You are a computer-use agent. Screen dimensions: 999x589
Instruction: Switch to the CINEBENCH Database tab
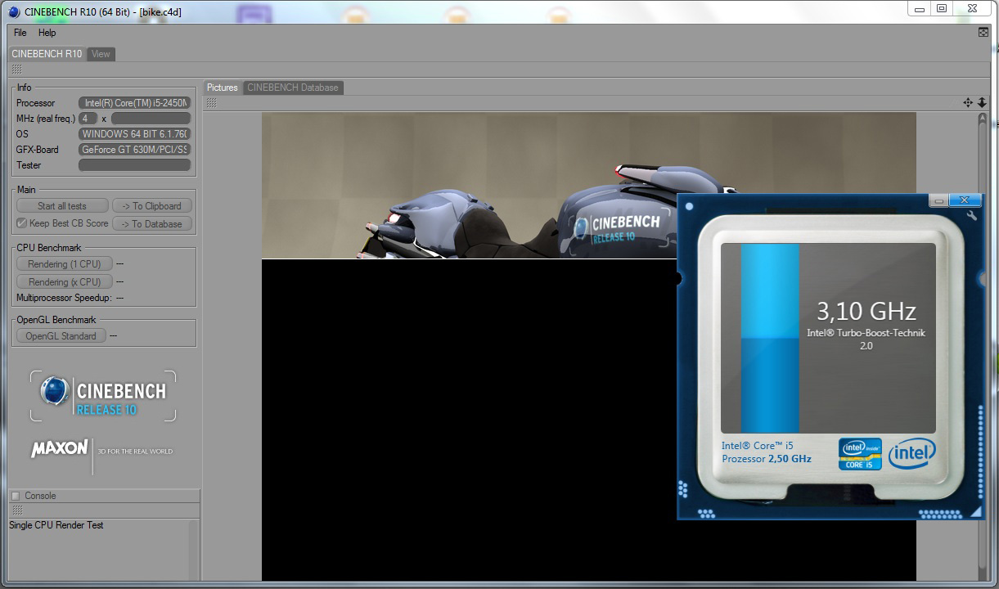pyautogui.click(x=293, y=88)
